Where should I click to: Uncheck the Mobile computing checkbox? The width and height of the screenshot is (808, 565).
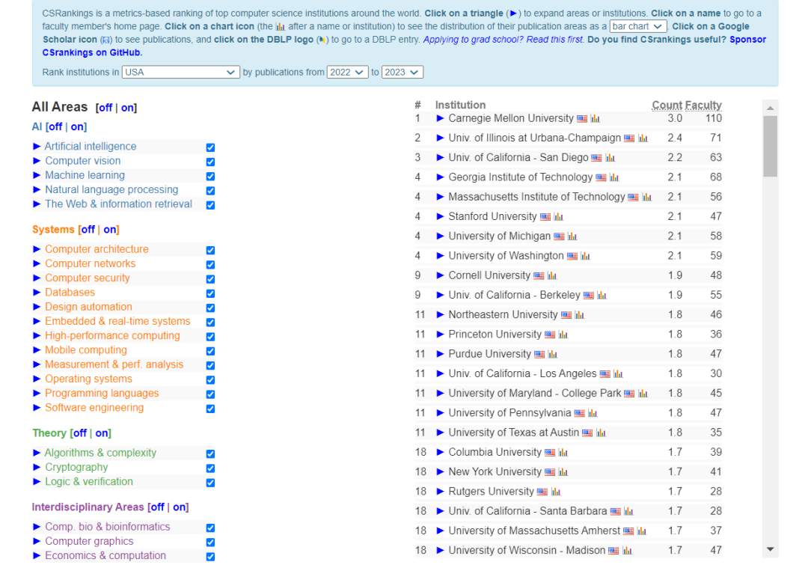click(x=210, y=351)
